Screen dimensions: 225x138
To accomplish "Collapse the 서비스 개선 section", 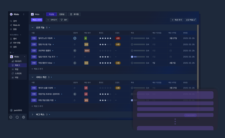I will [x=33, y=77].
